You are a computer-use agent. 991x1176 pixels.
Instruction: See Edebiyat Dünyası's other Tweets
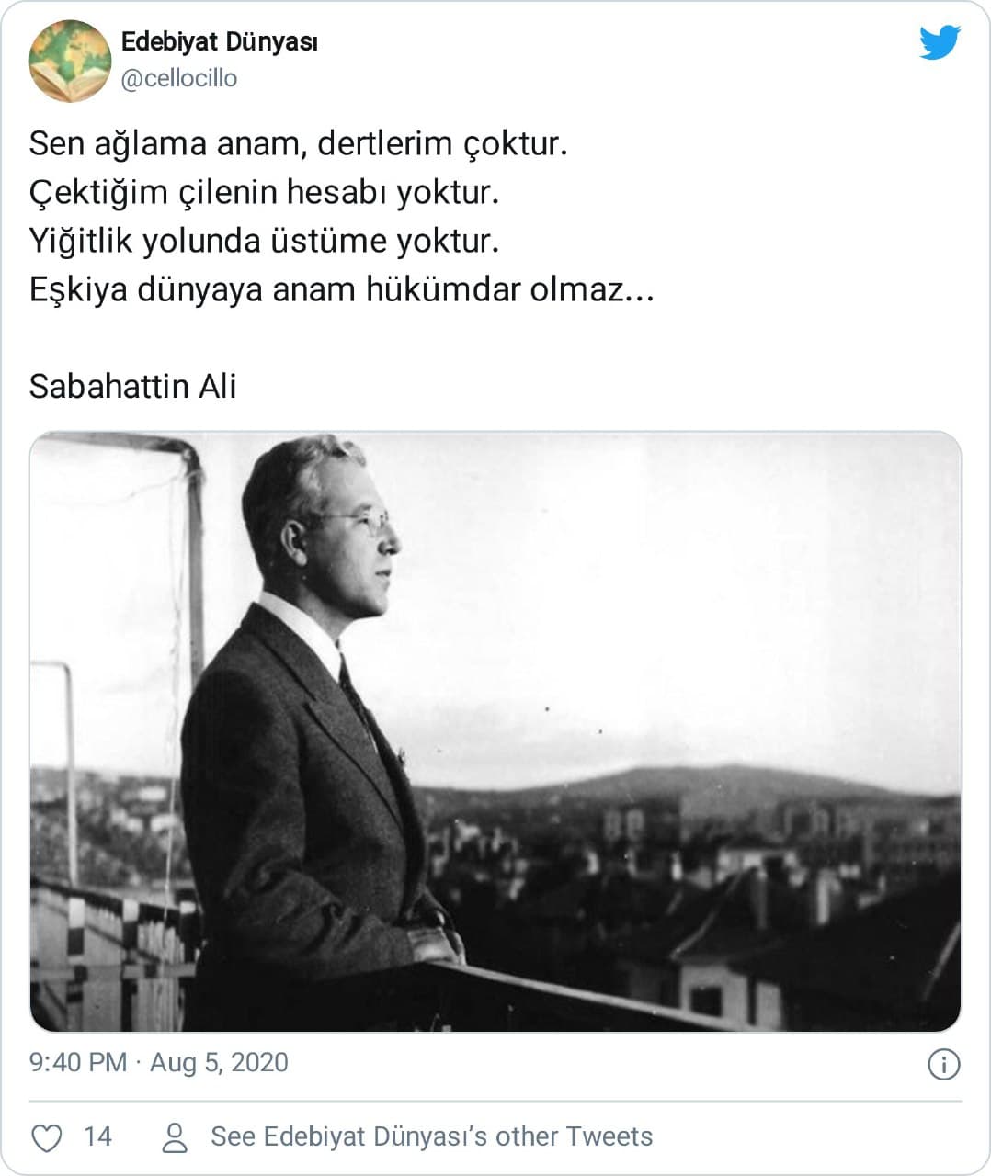click(x=431, y=1136)
